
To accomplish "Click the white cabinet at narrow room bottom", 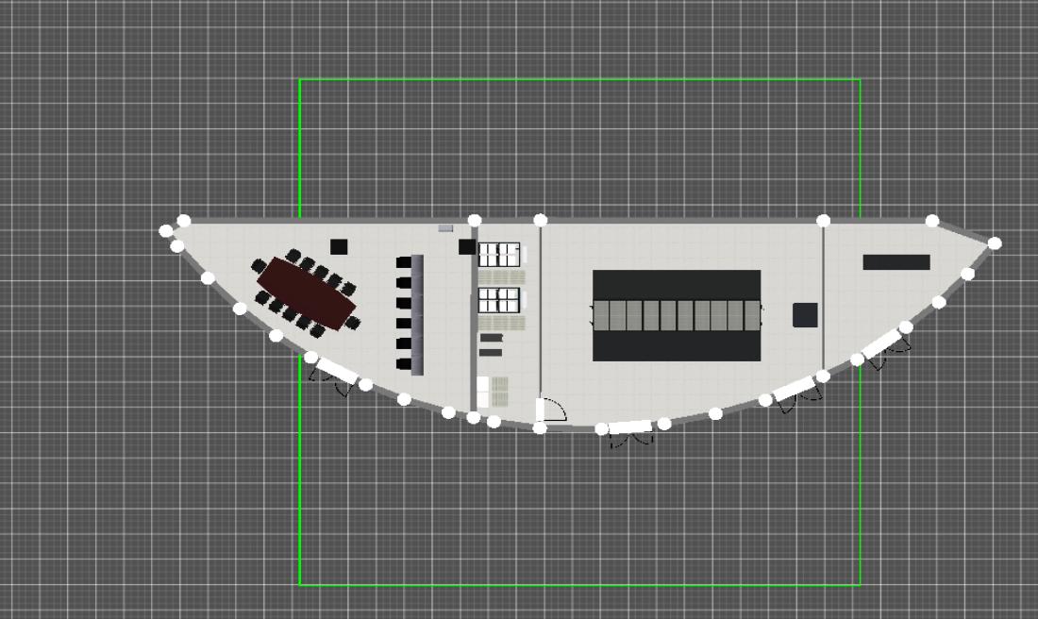I will point(483,392).
